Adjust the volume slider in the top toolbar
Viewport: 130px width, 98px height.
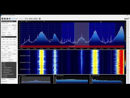(14, 19)
